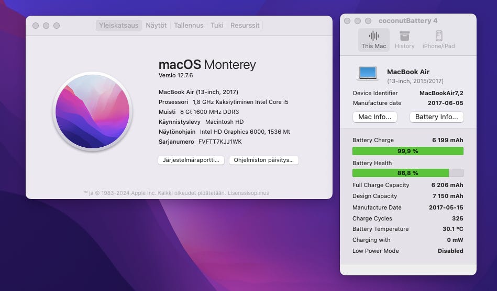This screenshot has width=497, height=291.
Task: Minimize the About This Mac window
Action: (46, 25)
